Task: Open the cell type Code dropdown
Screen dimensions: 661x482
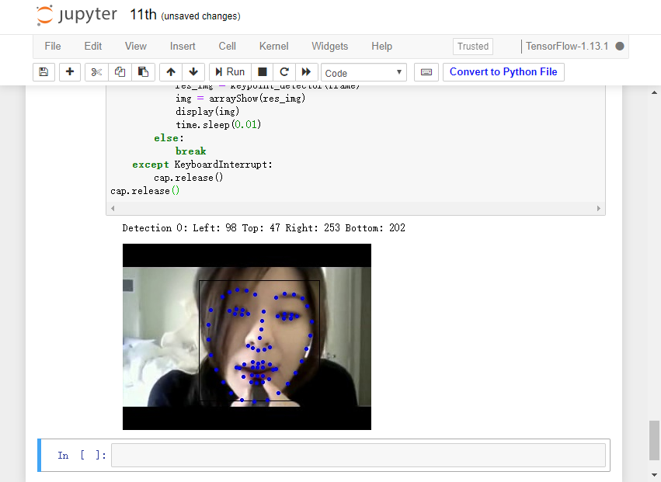Action: [364, 72]
